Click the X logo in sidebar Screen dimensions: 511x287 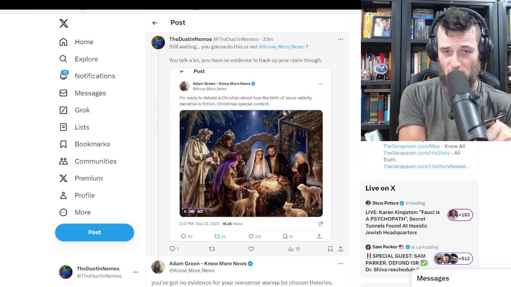point(64,23)
